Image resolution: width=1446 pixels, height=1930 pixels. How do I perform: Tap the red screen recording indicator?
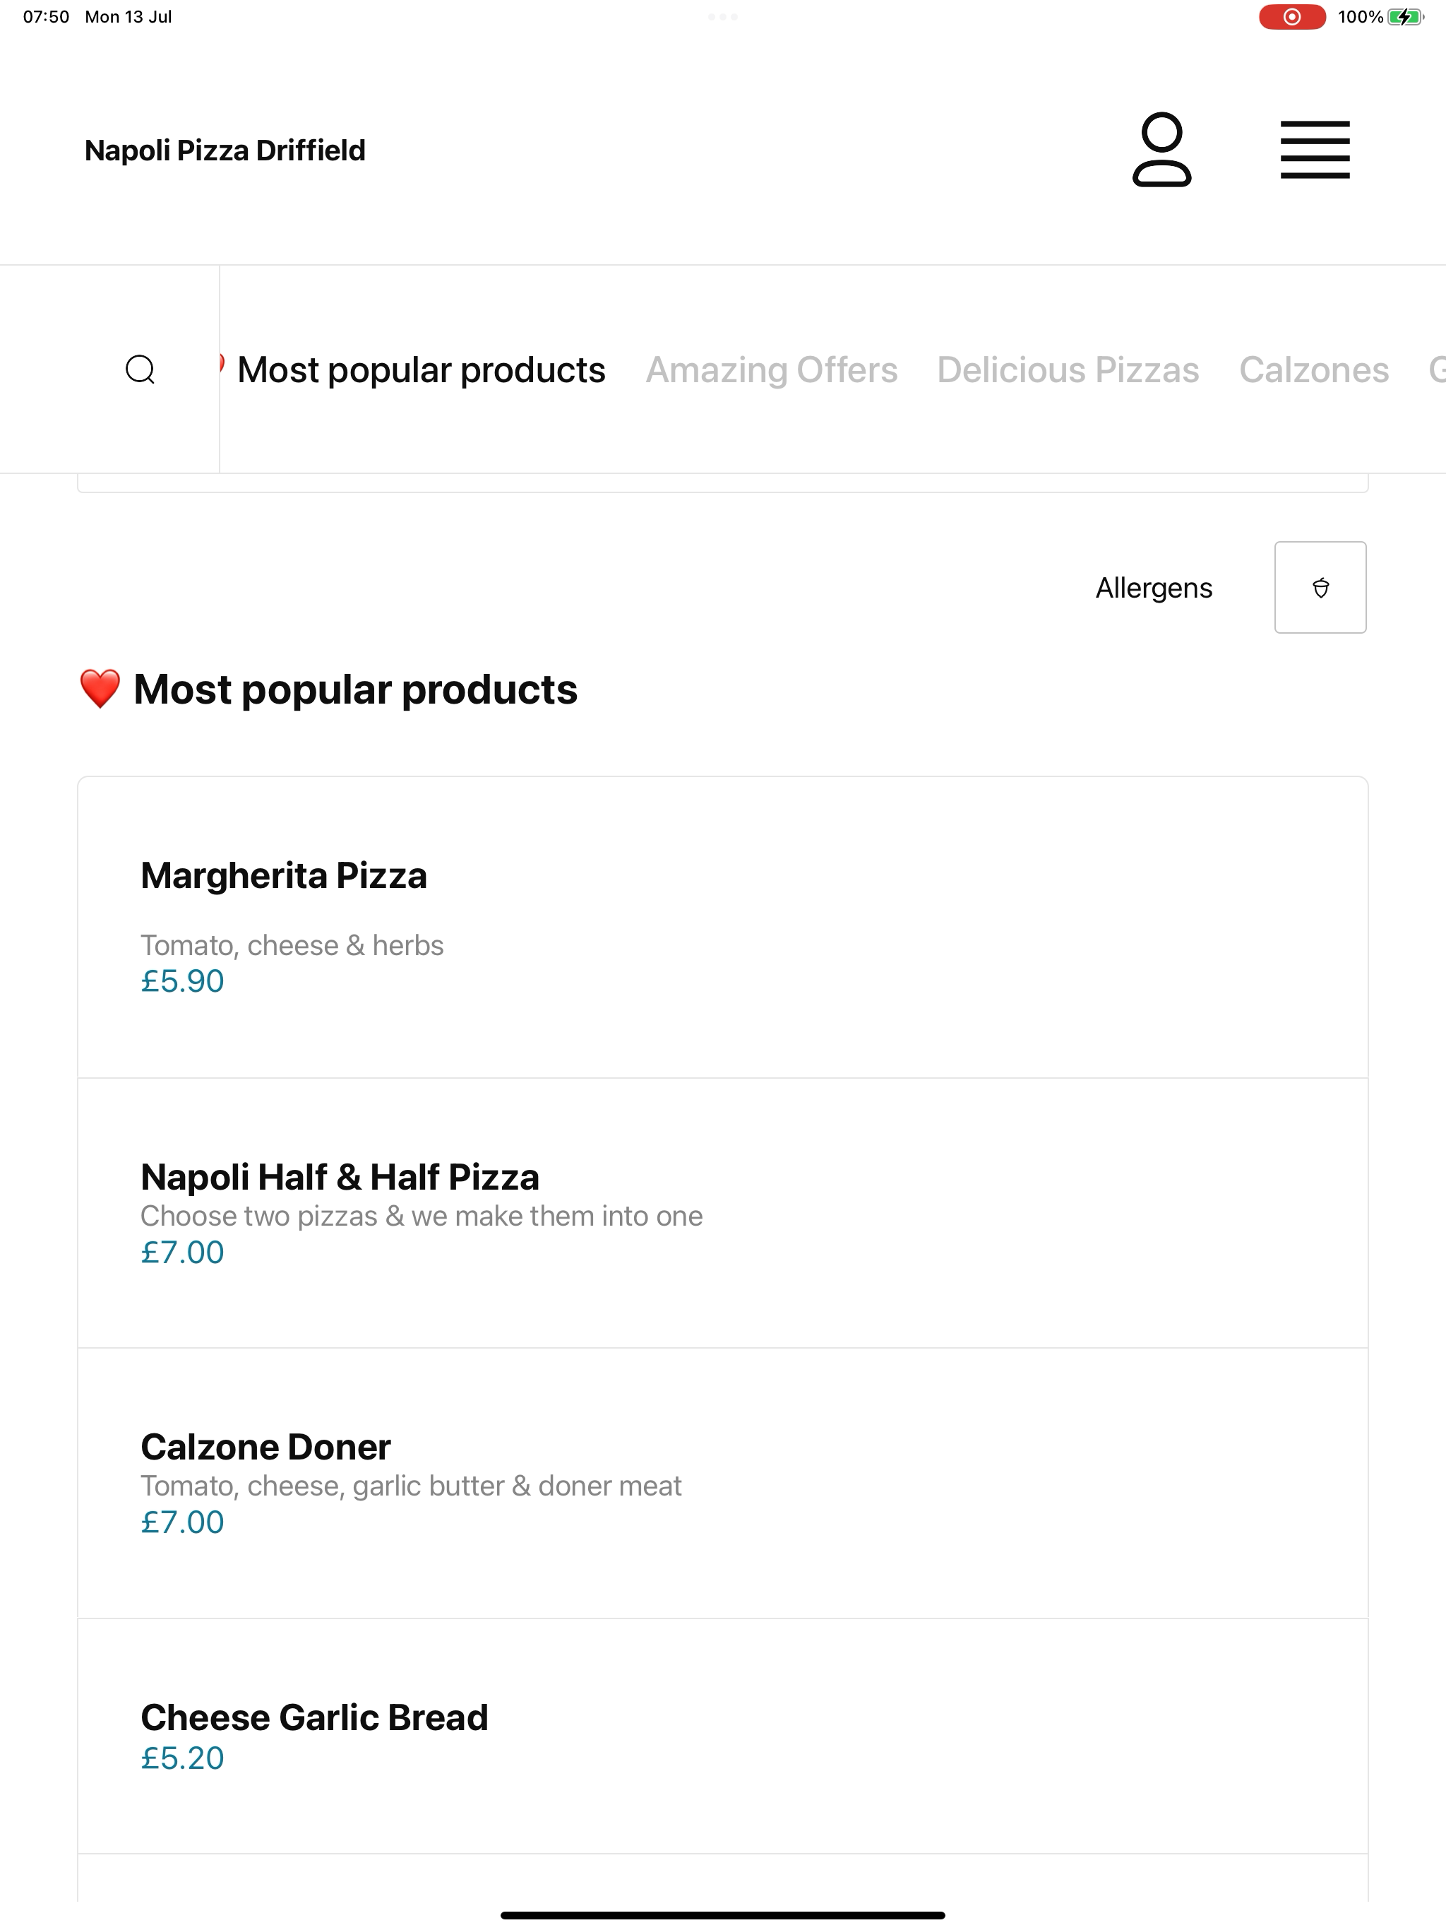pyautogui.click(x=1291, y=16)
